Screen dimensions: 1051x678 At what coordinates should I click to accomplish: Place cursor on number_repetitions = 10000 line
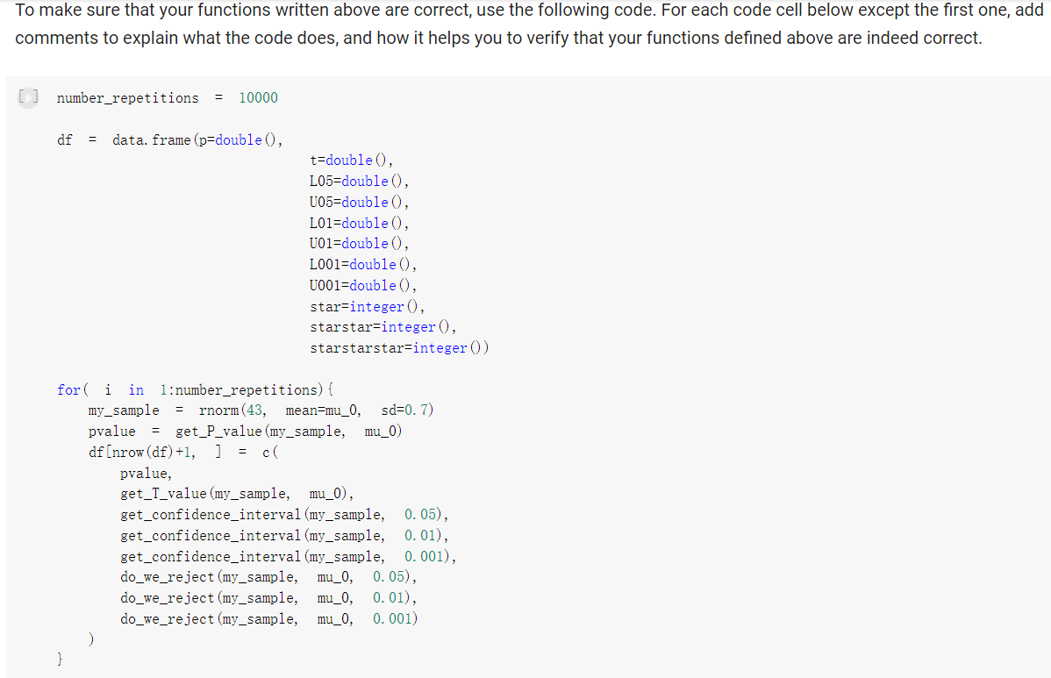coord(167,97)
